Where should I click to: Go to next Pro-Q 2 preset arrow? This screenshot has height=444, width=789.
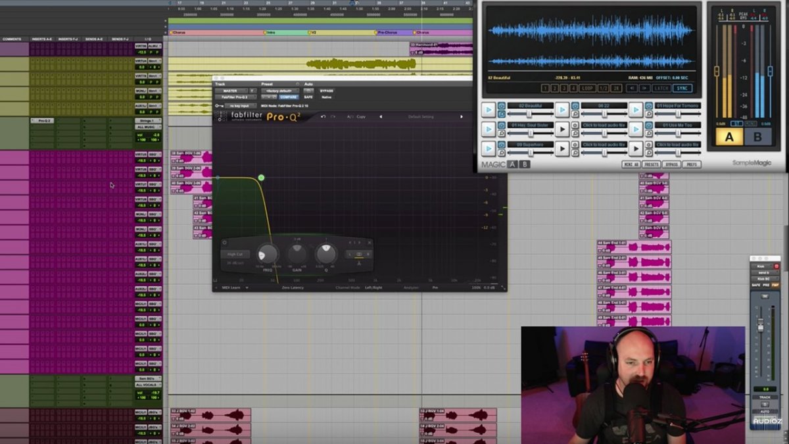pos(462,116)
